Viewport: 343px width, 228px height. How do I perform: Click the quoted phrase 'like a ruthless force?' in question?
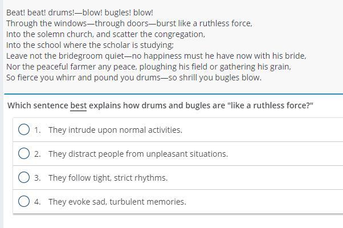tap(271, 105)
